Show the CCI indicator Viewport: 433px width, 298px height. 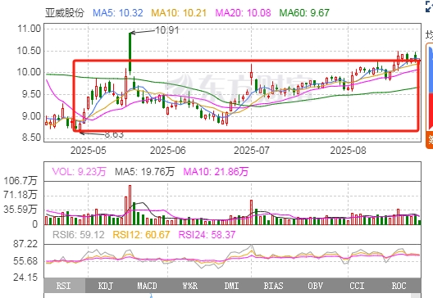click(x=357, y=286)
